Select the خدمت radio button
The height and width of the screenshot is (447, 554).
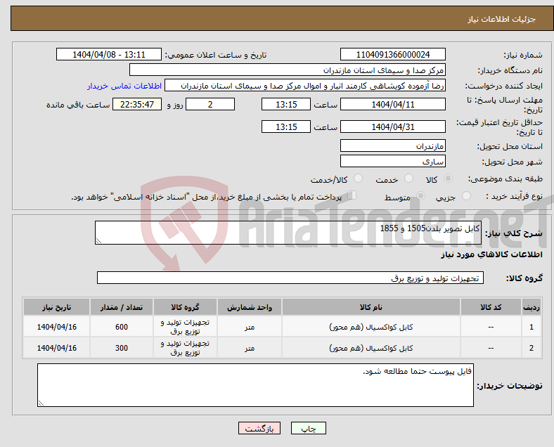[x=408, y=179]
